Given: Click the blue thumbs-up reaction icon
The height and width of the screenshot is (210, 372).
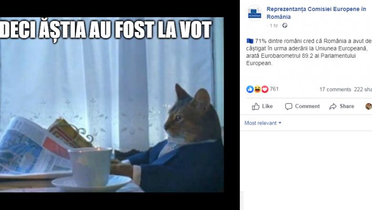Looking at the screenshot, I should pyautogui.click(x=250, y=89).
